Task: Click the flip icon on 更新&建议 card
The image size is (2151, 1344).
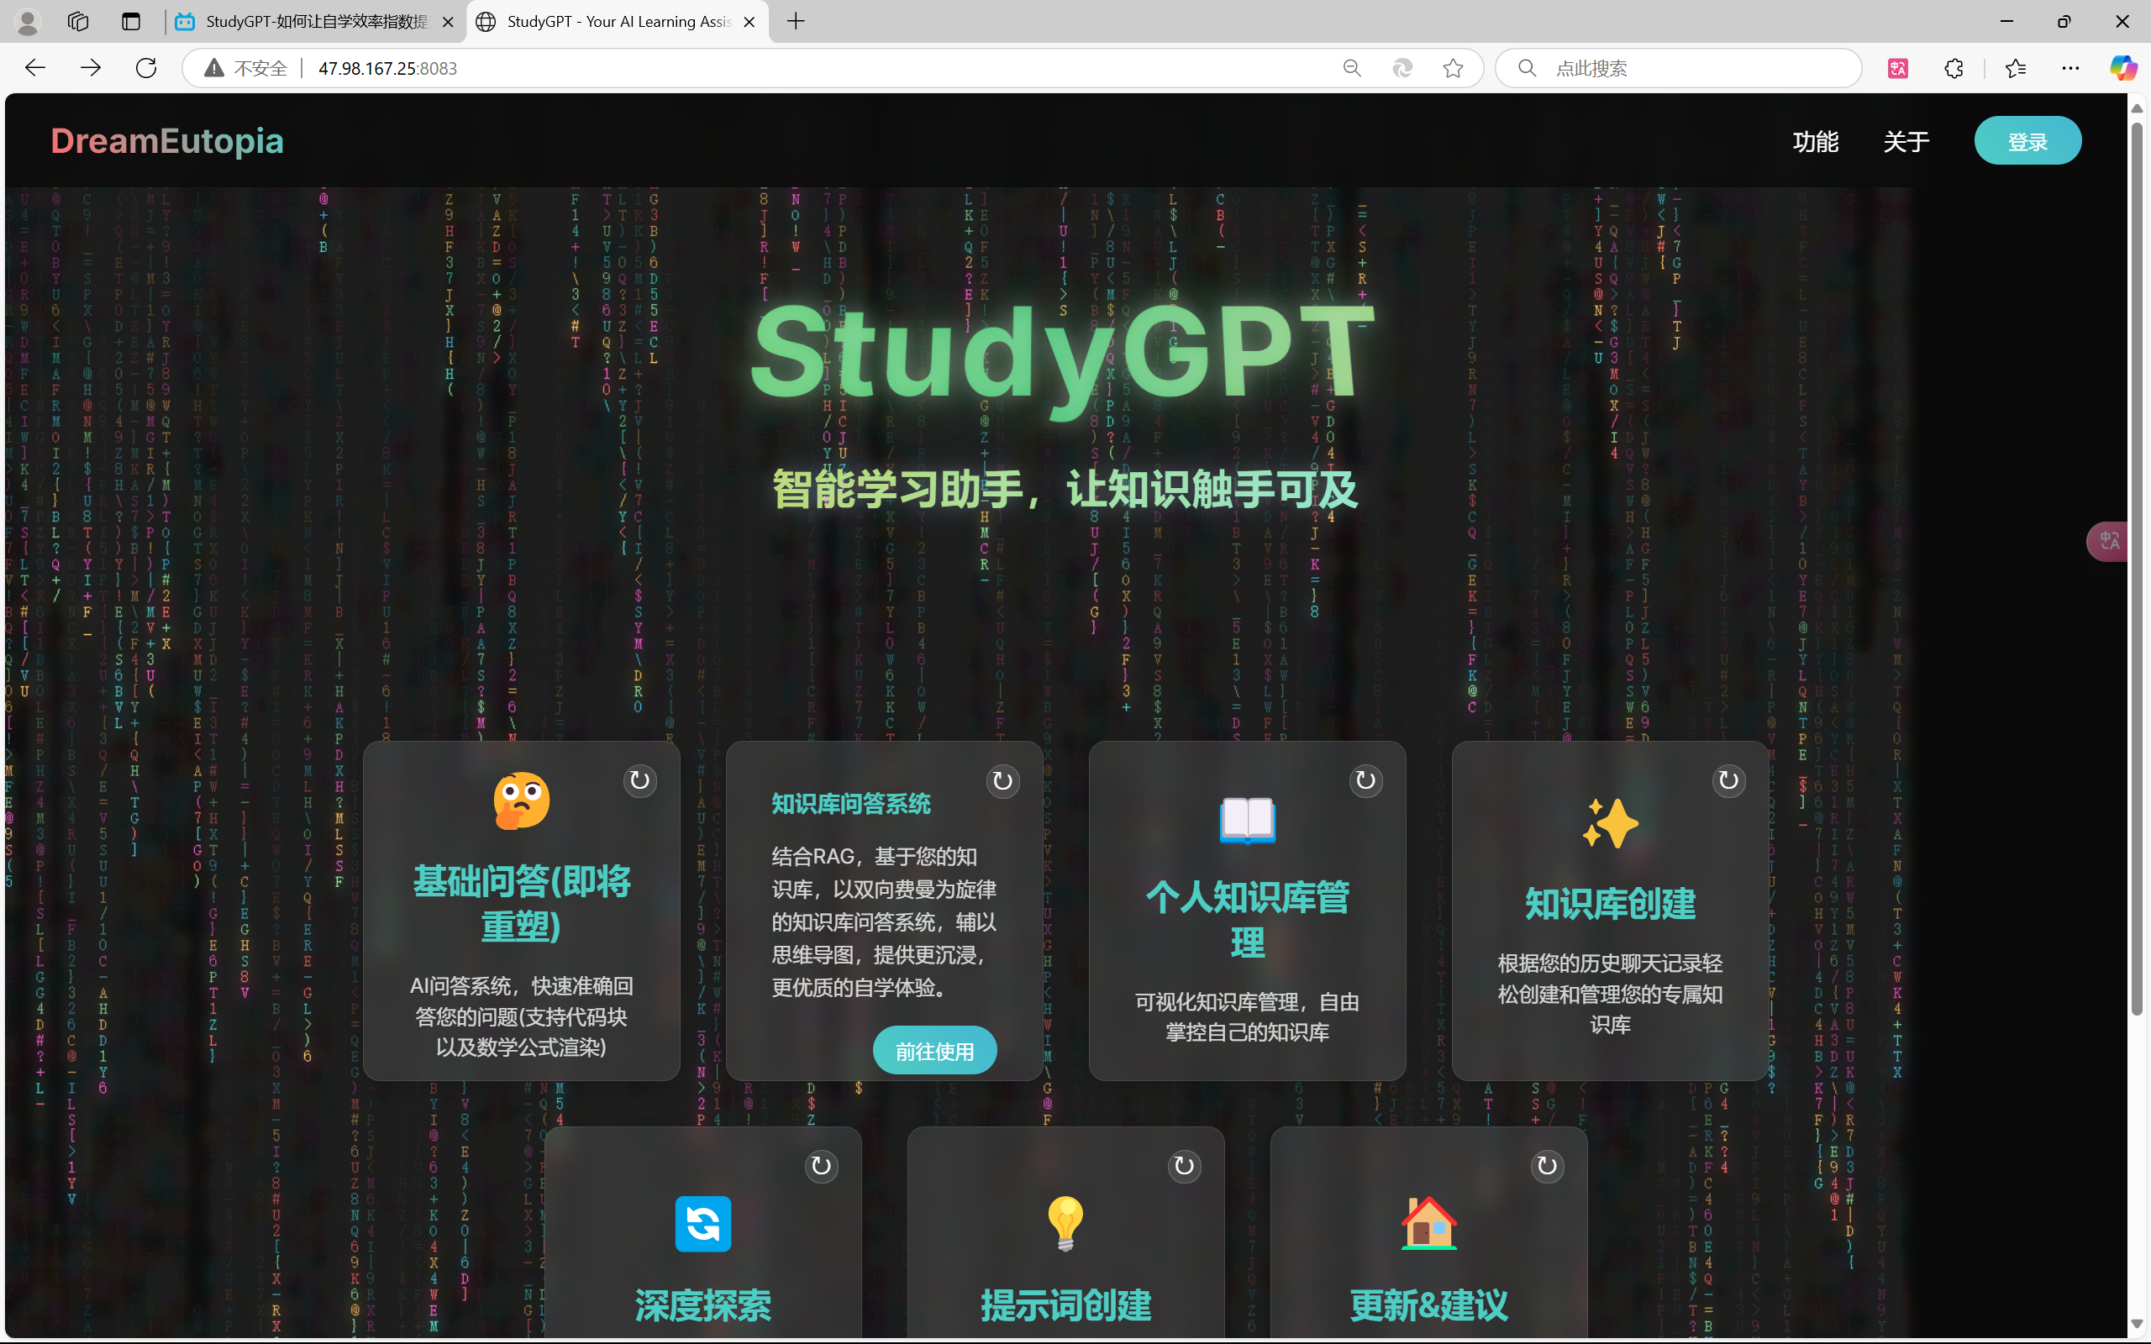Action: click(1547, 1166)
